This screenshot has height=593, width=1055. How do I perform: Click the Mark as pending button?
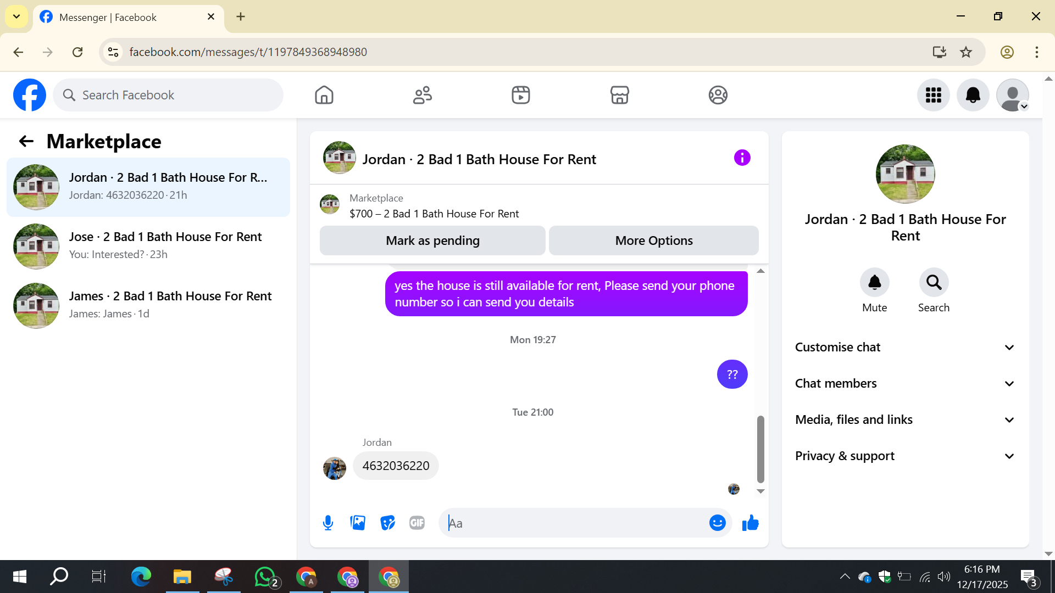coord(432,240)
